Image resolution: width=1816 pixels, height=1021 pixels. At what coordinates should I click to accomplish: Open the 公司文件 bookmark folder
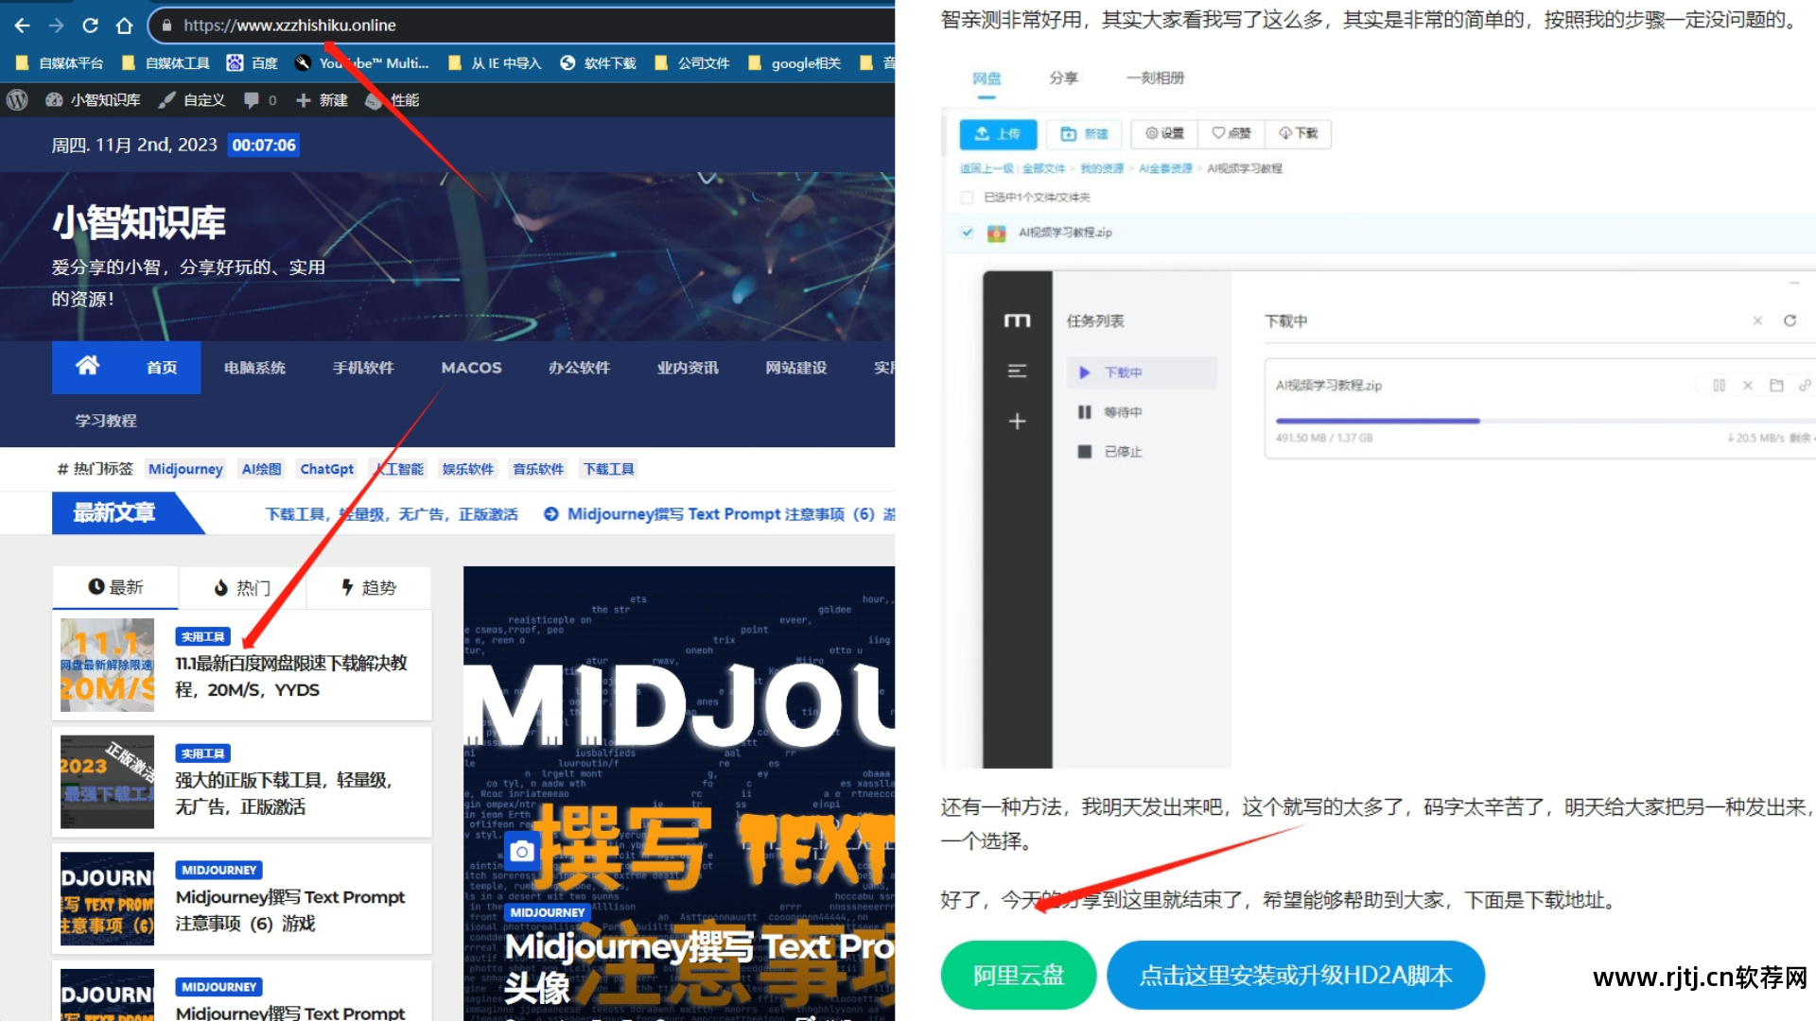(x=691, y=63)
